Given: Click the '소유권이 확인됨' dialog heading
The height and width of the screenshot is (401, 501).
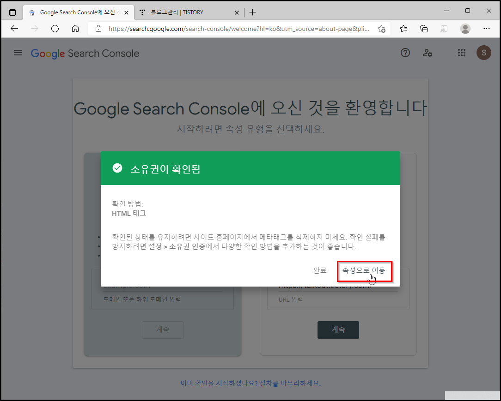Looking at the screenshot, I should [165, 168].
